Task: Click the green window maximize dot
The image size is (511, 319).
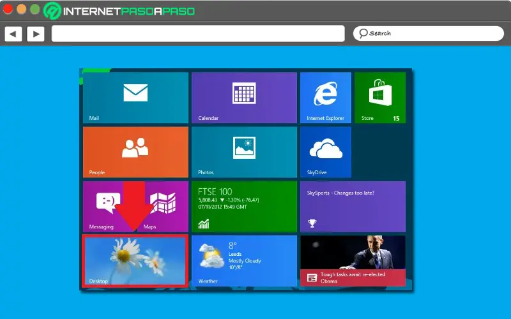Action: click(x=35, y=9)
